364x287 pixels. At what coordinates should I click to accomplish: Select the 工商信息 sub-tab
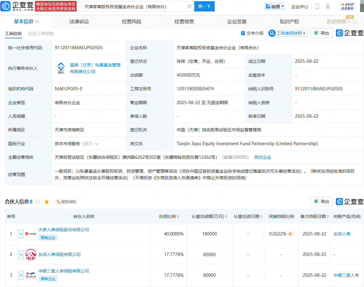[13, 33]
